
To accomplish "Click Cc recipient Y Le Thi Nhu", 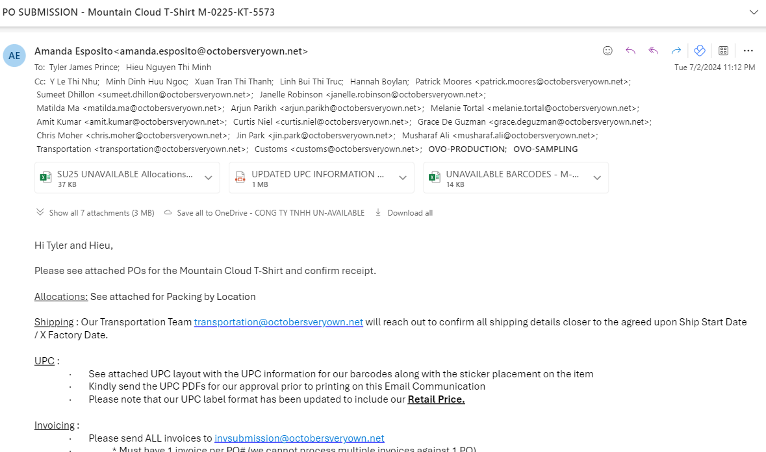I will pos(74,82).
